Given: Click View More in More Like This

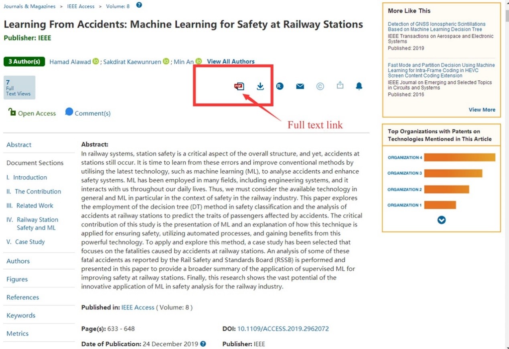Looking at the screenshot, I should (482, 110).
